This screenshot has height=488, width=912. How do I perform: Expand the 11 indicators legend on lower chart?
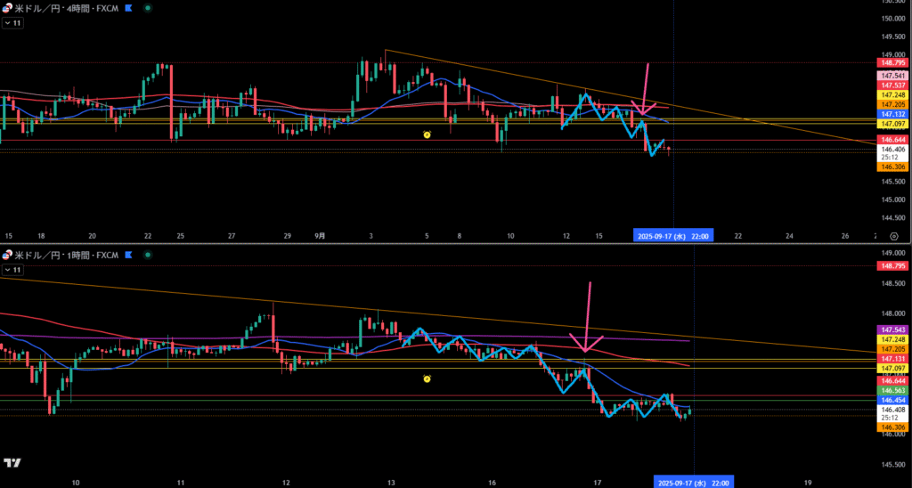[x=12, y=268]
